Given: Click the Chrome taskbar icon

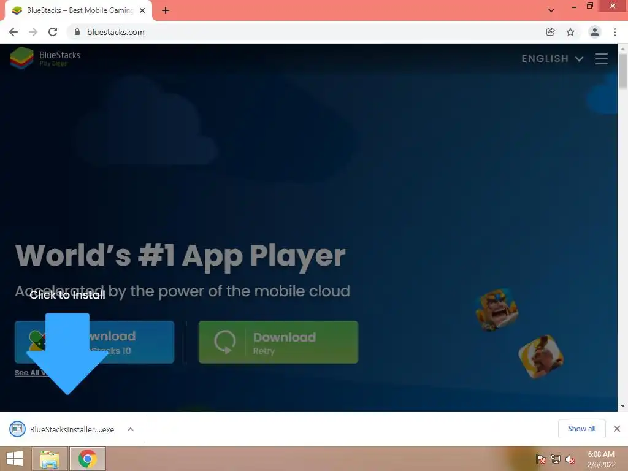Looking at the screenshot, I should coord(88,459).
